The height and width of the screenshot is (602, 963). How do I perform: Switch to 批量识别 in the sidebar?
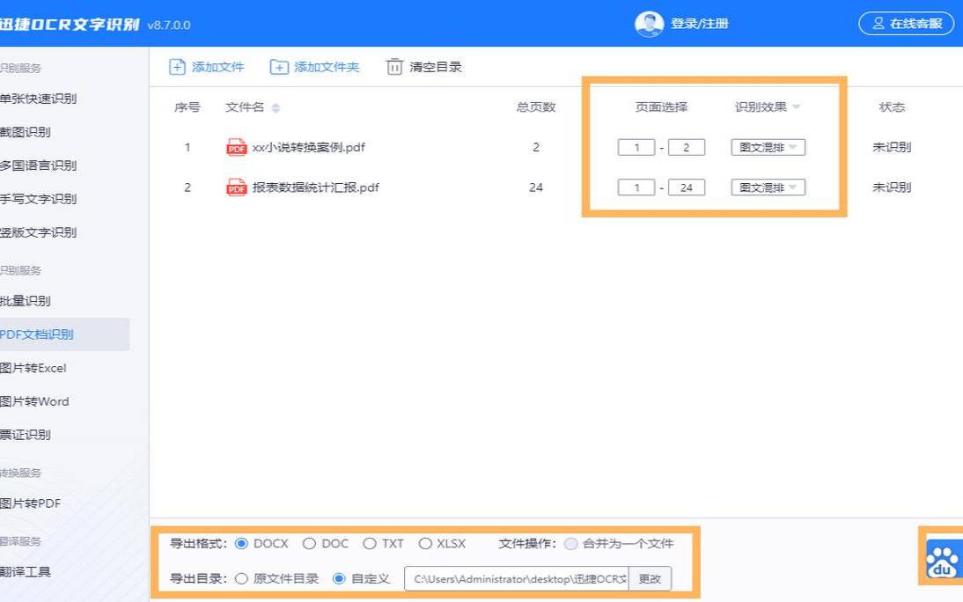pyautogui.click(x=23, y=300)
